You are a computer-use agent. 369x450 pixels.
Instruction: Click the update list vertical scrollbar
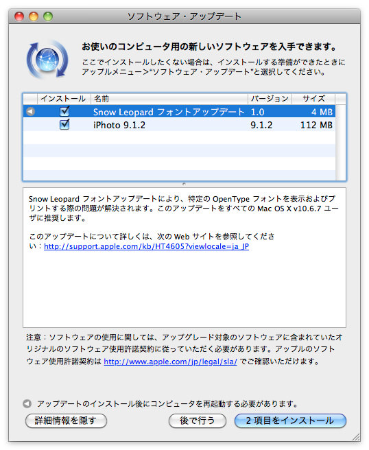(341, 143)
